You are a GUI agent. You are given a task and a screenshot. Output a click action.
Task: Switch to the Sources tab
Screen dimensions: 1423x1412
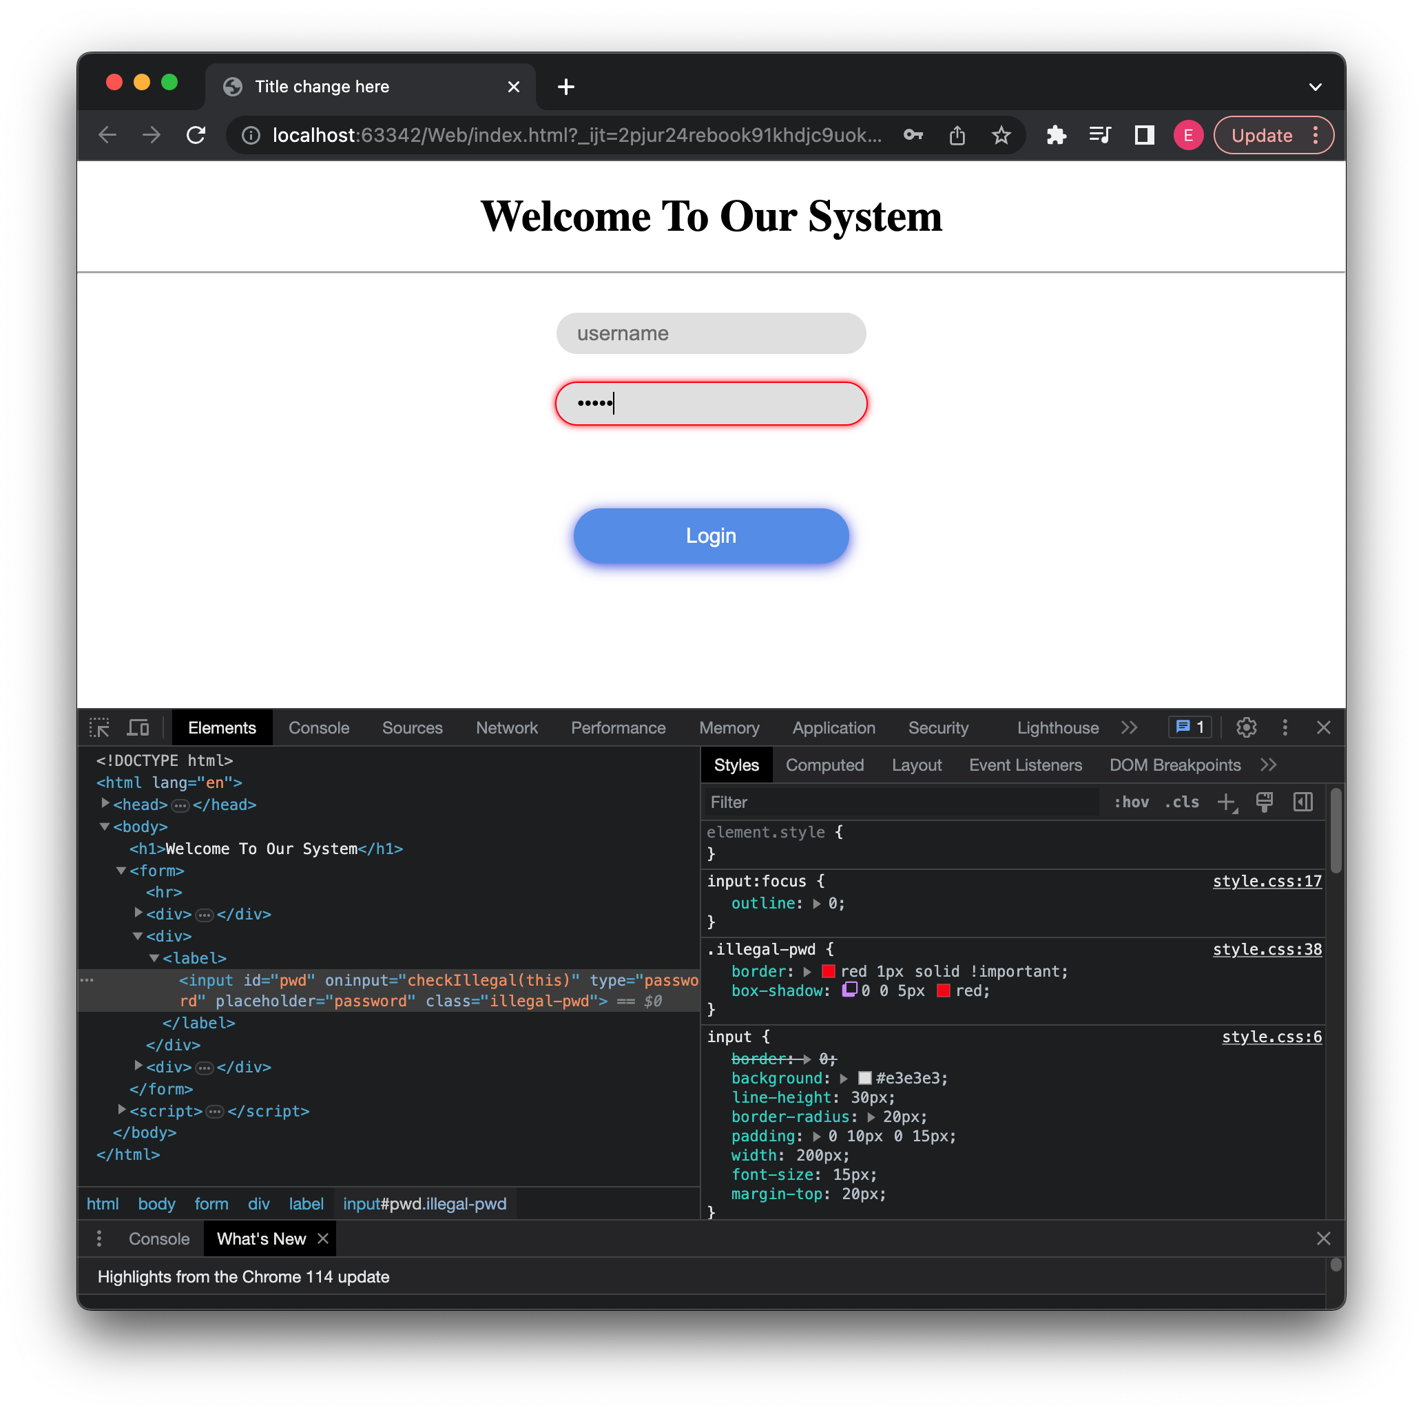413,728
